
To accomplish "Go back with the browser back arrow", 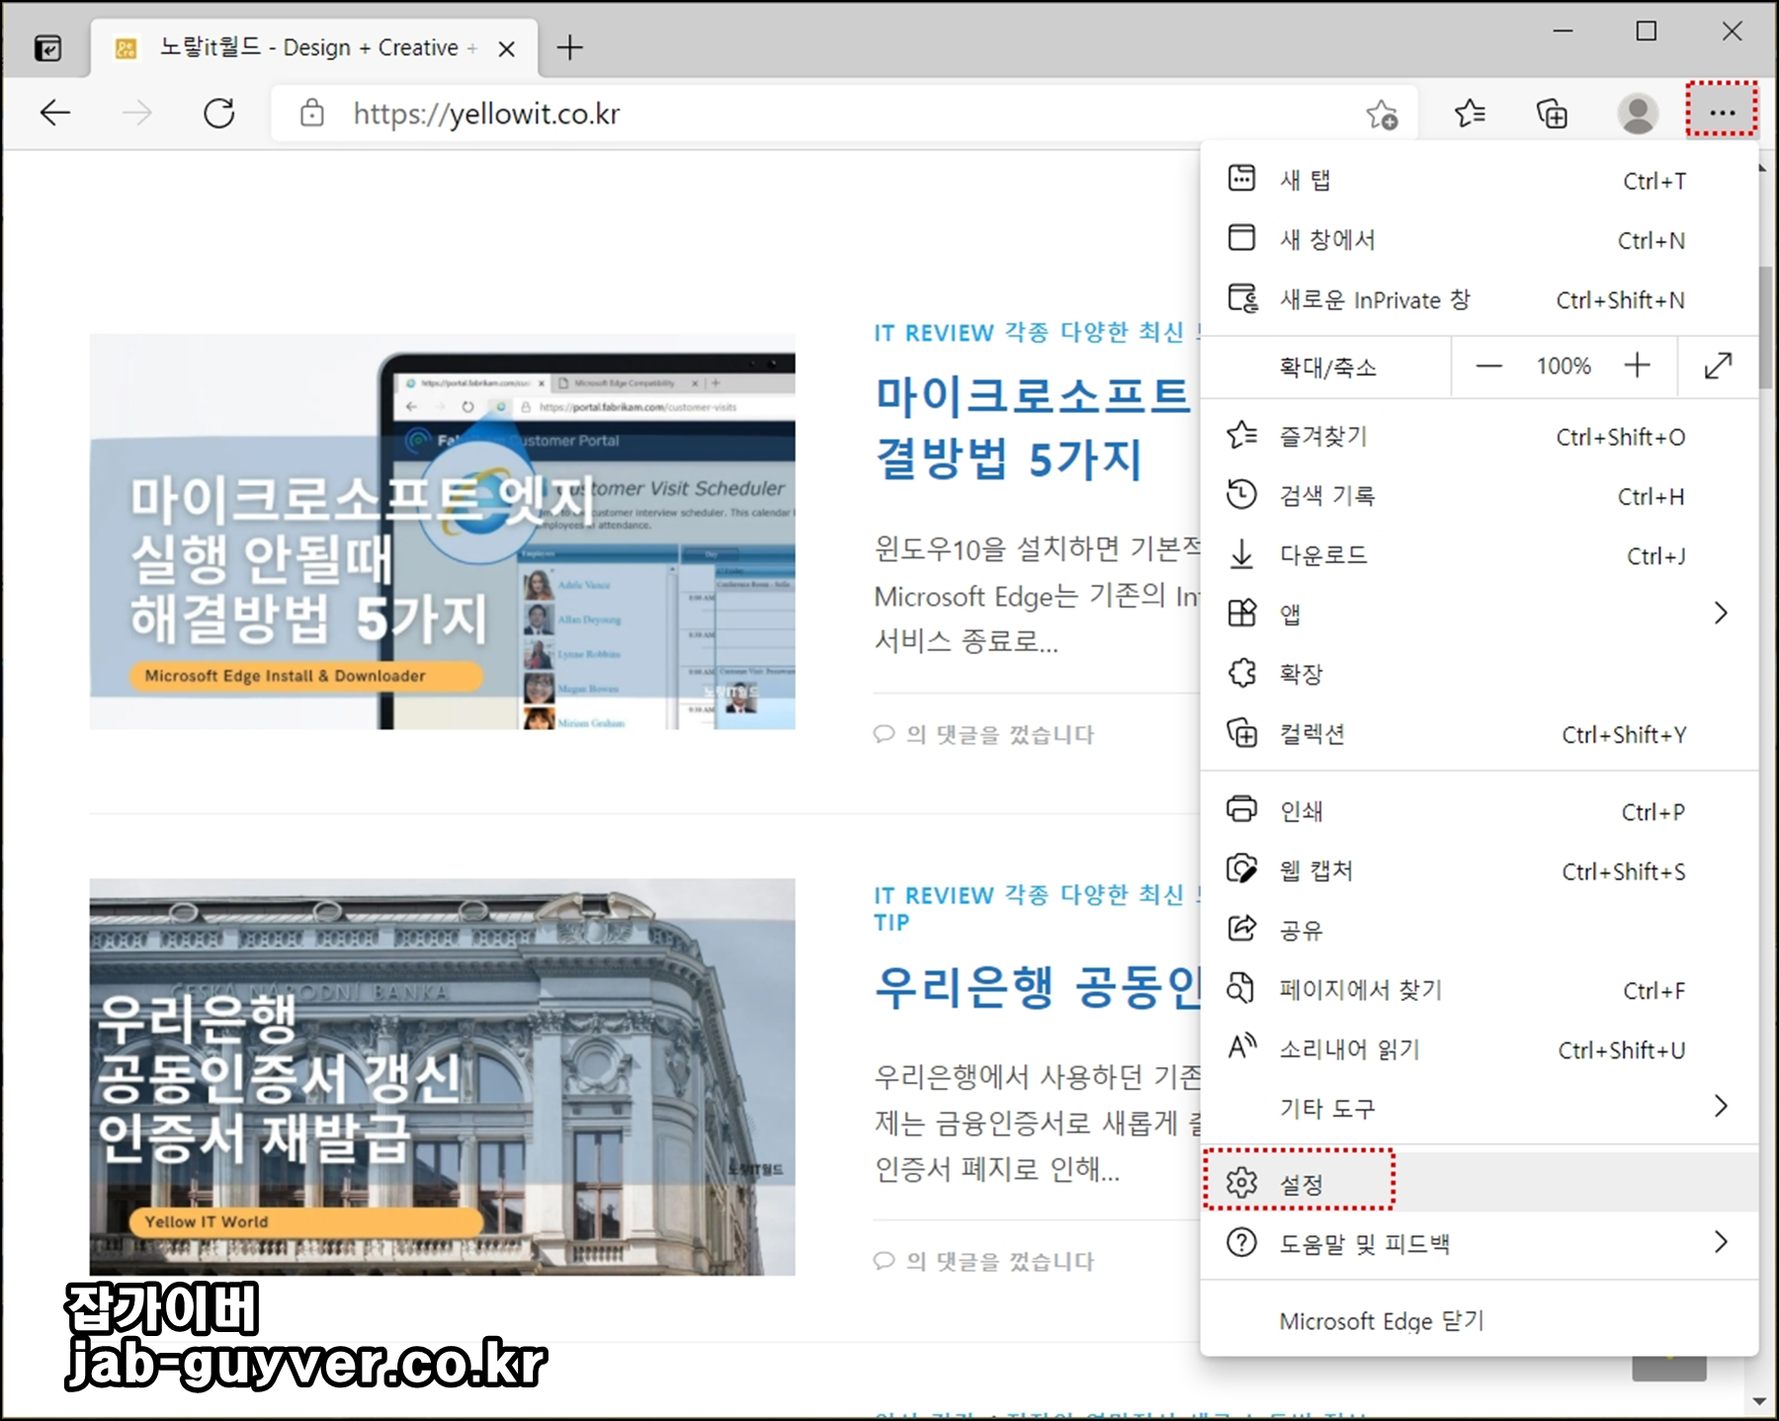I will coord(55,114).
